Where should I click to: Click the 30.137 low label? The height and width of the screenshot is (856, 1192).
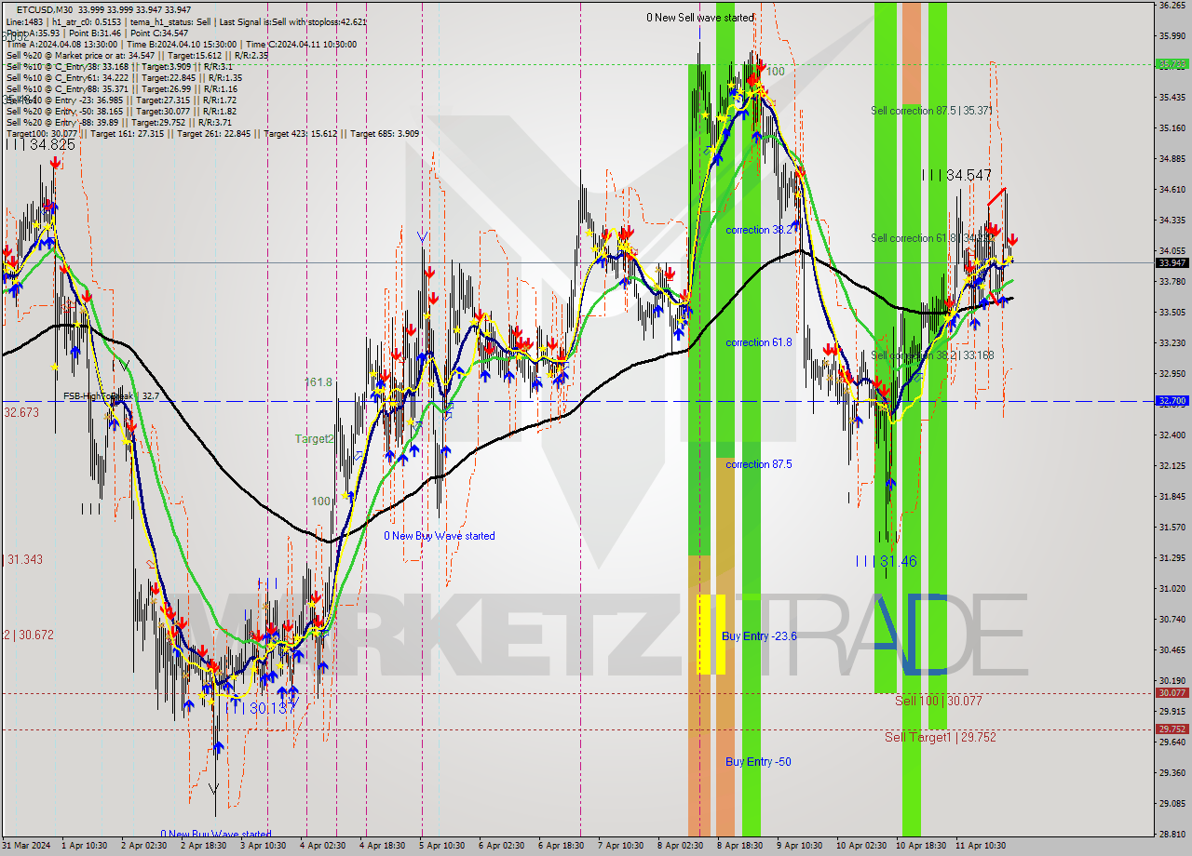point(271,708)
